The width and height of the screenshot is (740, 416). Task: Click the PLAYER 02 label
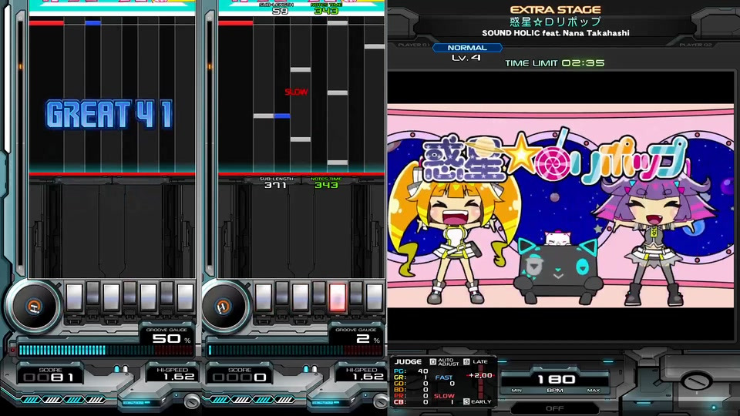695,45
